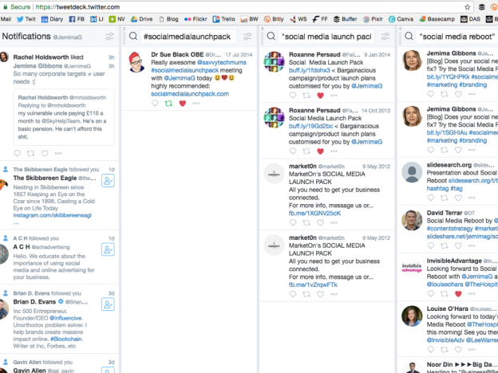Open more options on market0n fb.me/1XGNV25cK tweet
This screenshot has width=498, height=373.
[334, 222]
